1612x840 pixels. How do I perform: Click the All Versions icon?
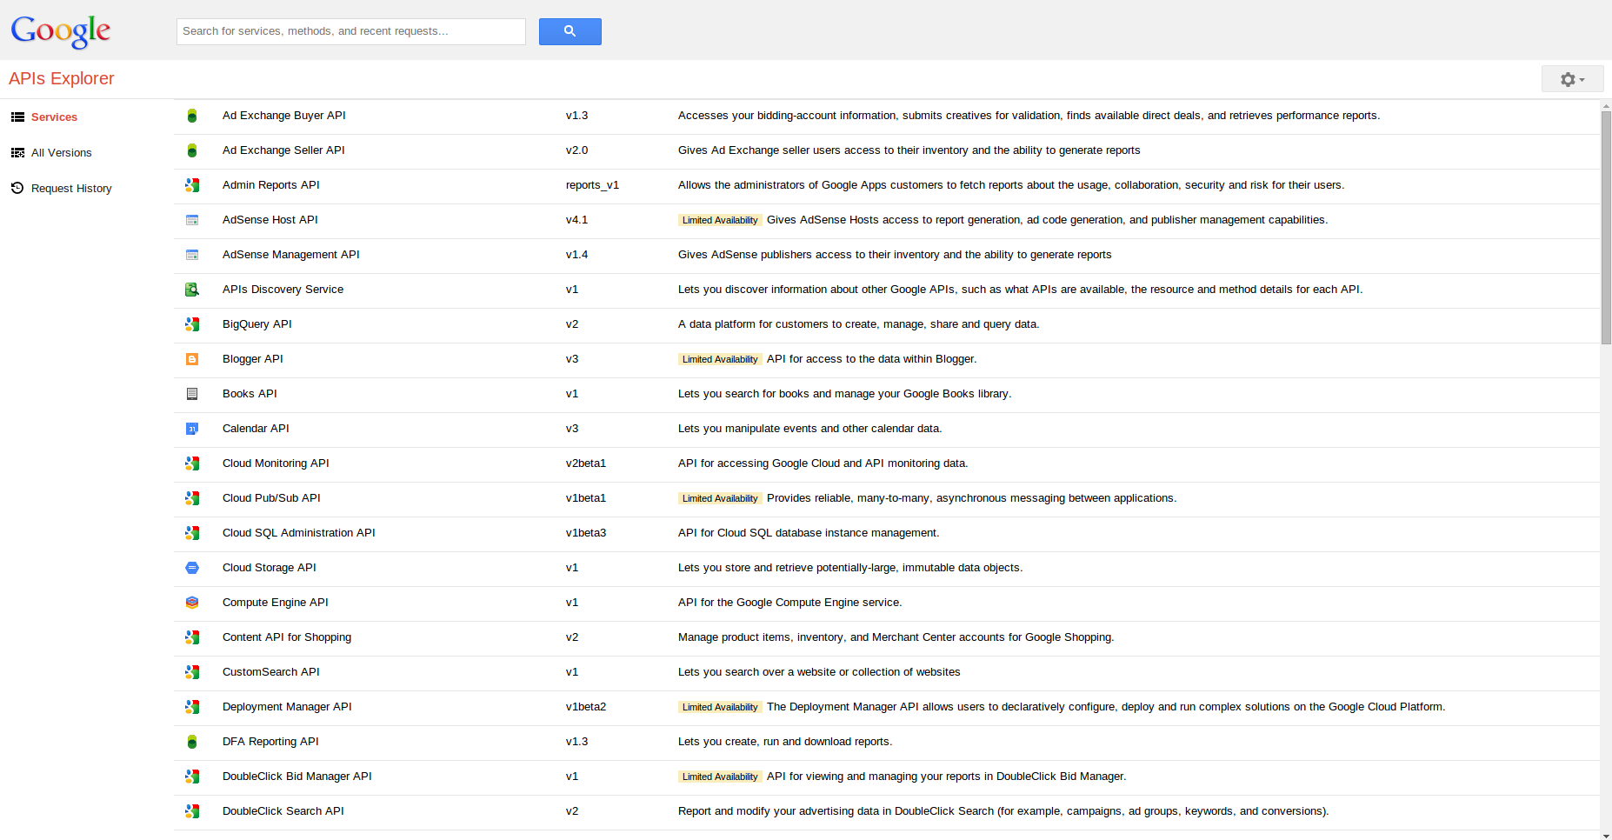17,152
